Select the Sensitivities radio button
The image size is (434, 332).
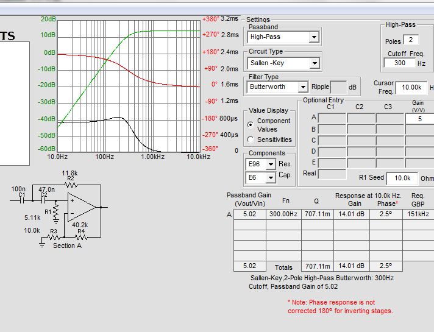[250, 140]
